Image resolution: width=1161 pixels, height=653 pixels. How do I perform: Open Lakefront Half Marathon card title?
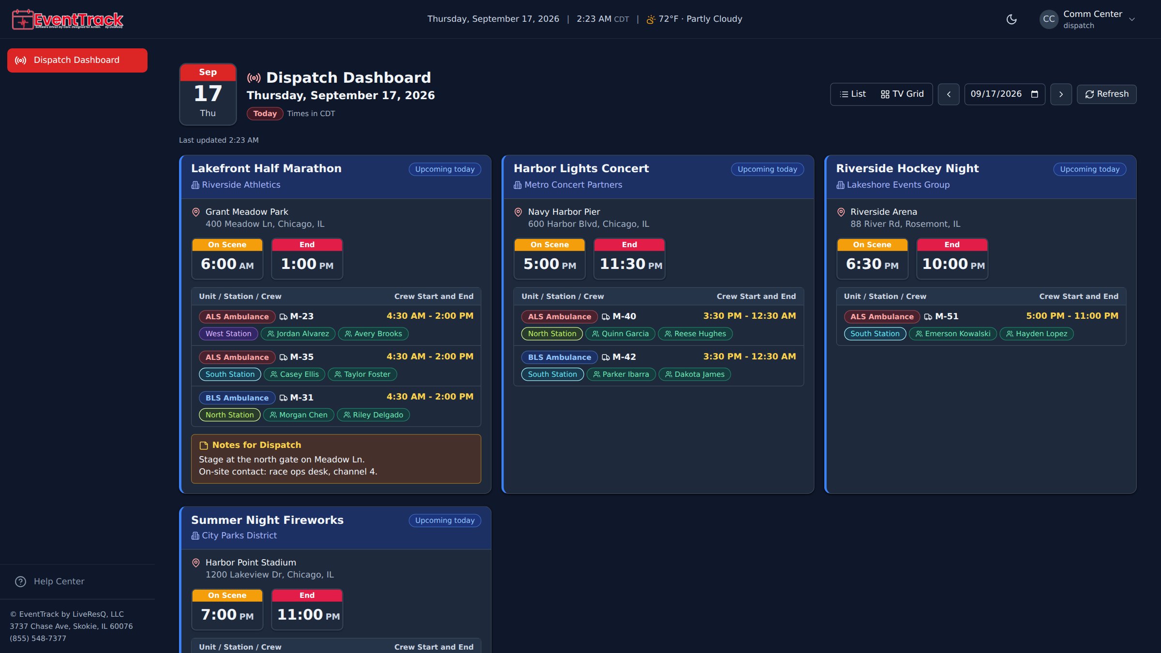click(266, 168)
